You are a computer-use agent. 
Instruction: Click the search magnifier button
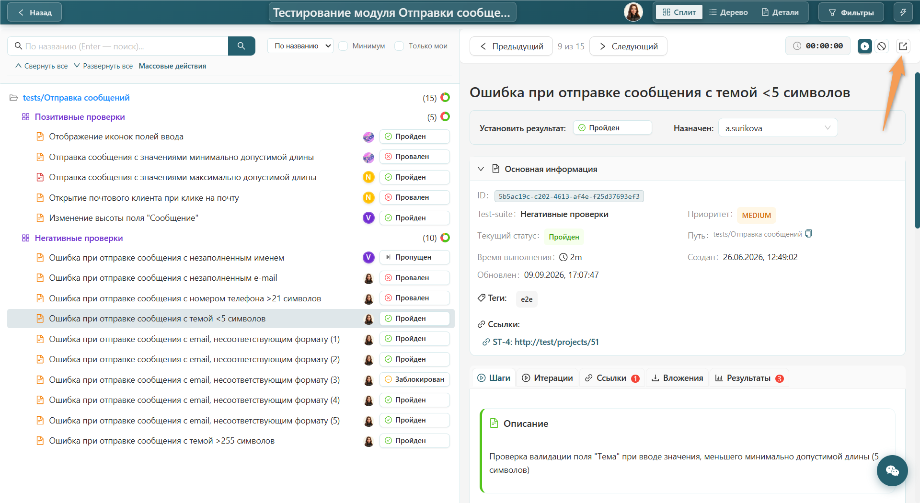click(x=241, y=46)
